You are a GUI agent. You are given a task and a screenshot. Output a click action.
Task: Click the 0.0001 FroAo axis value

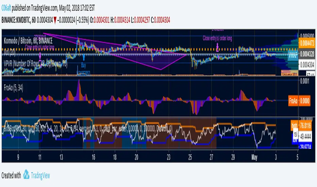pyautogui.click(x=305, y=81)
